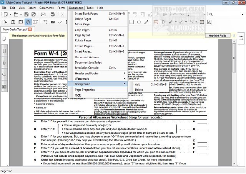Open the Attachments side panel paperclip
This screenshot has height=174, width=246.
4,62
